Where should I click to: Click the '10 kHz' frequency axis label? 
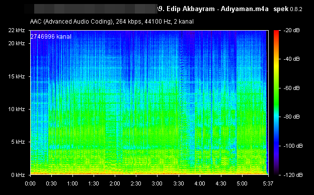17,109
